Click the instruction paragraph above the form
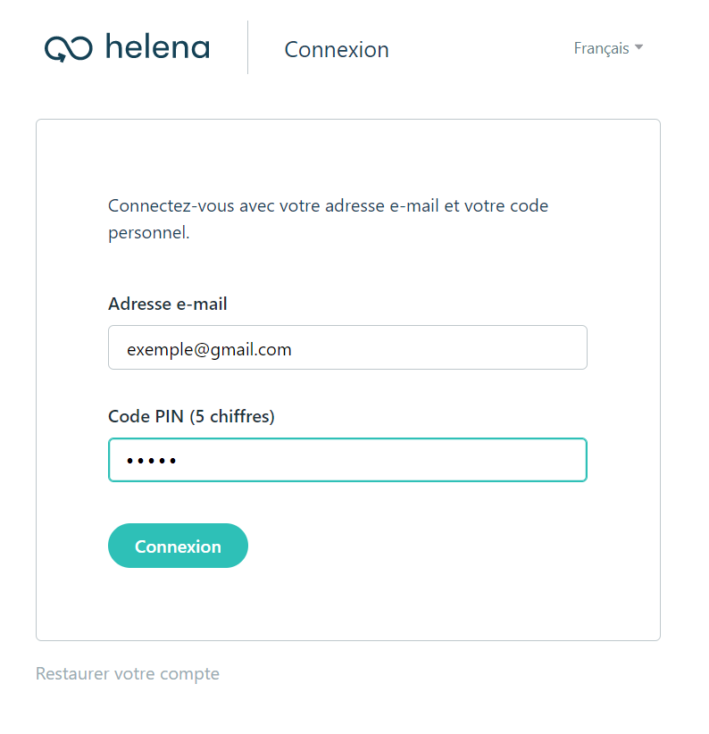The image size is (709, 734). [328, 219]
